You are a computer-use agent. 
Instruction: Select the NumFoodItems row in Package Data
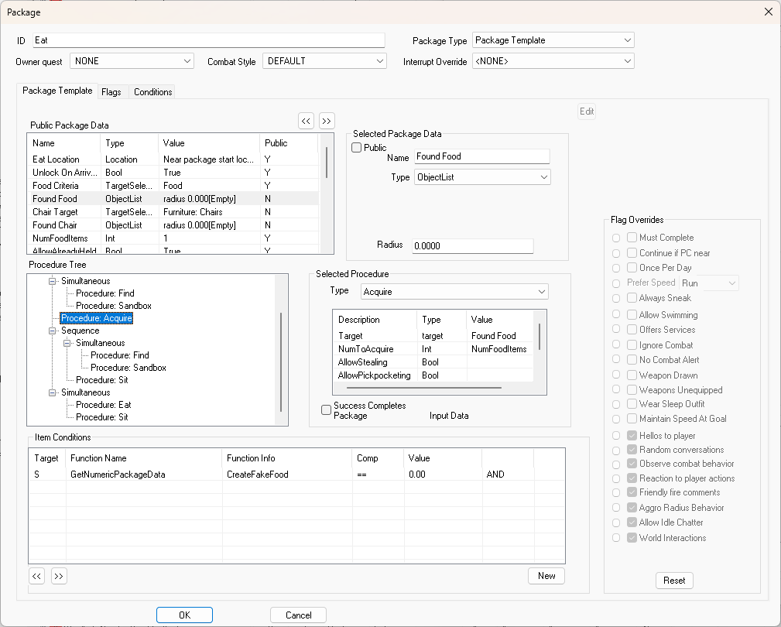pyautogui.click(x=173, y=238)
